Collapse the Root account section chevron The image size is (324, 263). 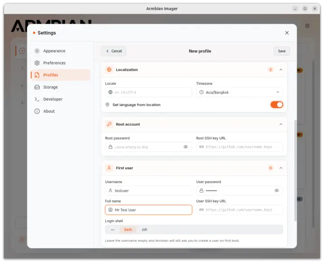coord(281,124)
